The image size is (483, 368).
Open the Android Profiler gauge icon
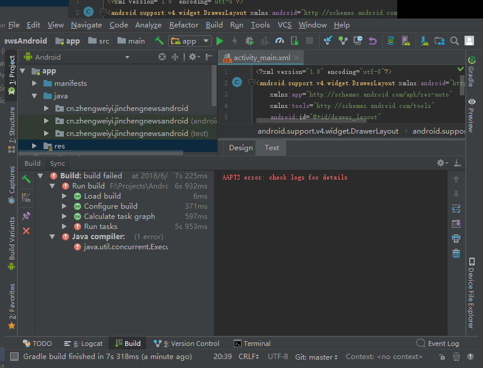[x=280, y=41]
